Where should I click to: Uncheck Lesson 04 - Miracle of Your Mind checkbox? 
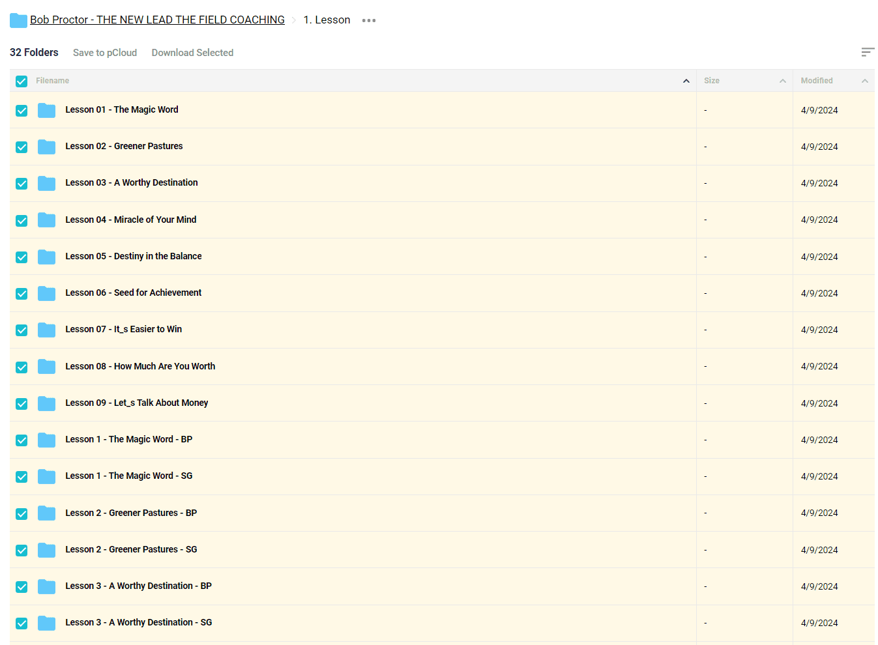coord(22,221)
